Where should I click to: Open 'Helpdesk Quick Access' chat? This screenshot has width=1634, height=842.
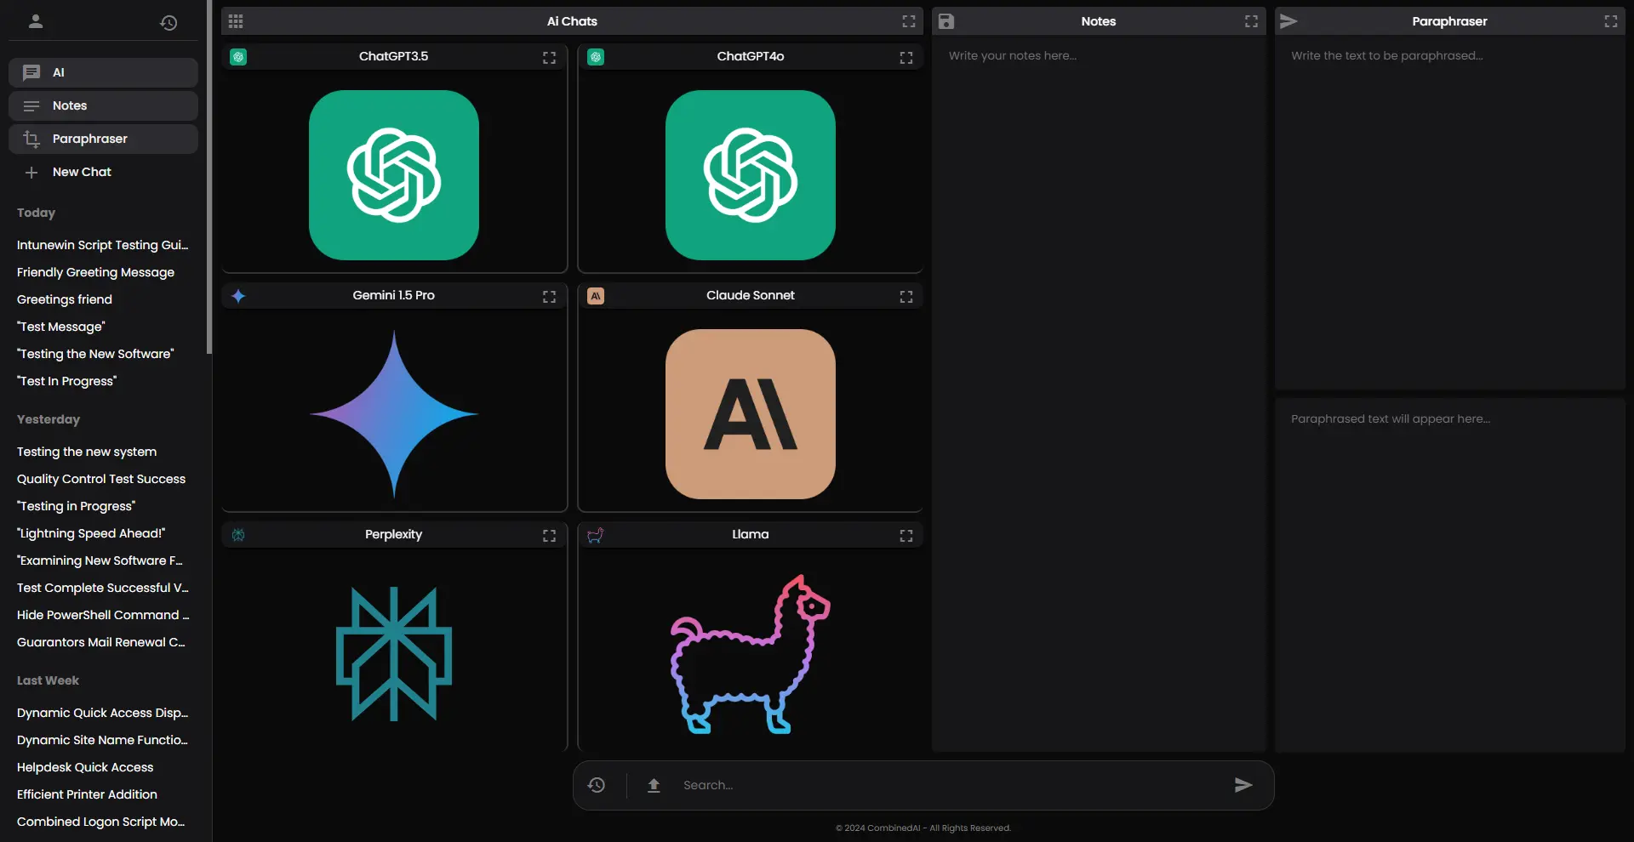point(85,767)
